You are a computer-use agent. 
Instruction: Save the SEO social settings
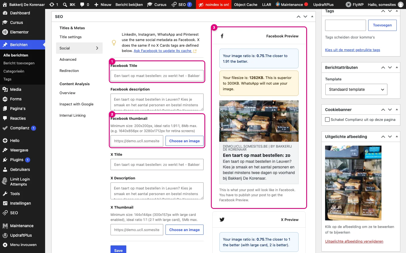click(x=118, y=250)
